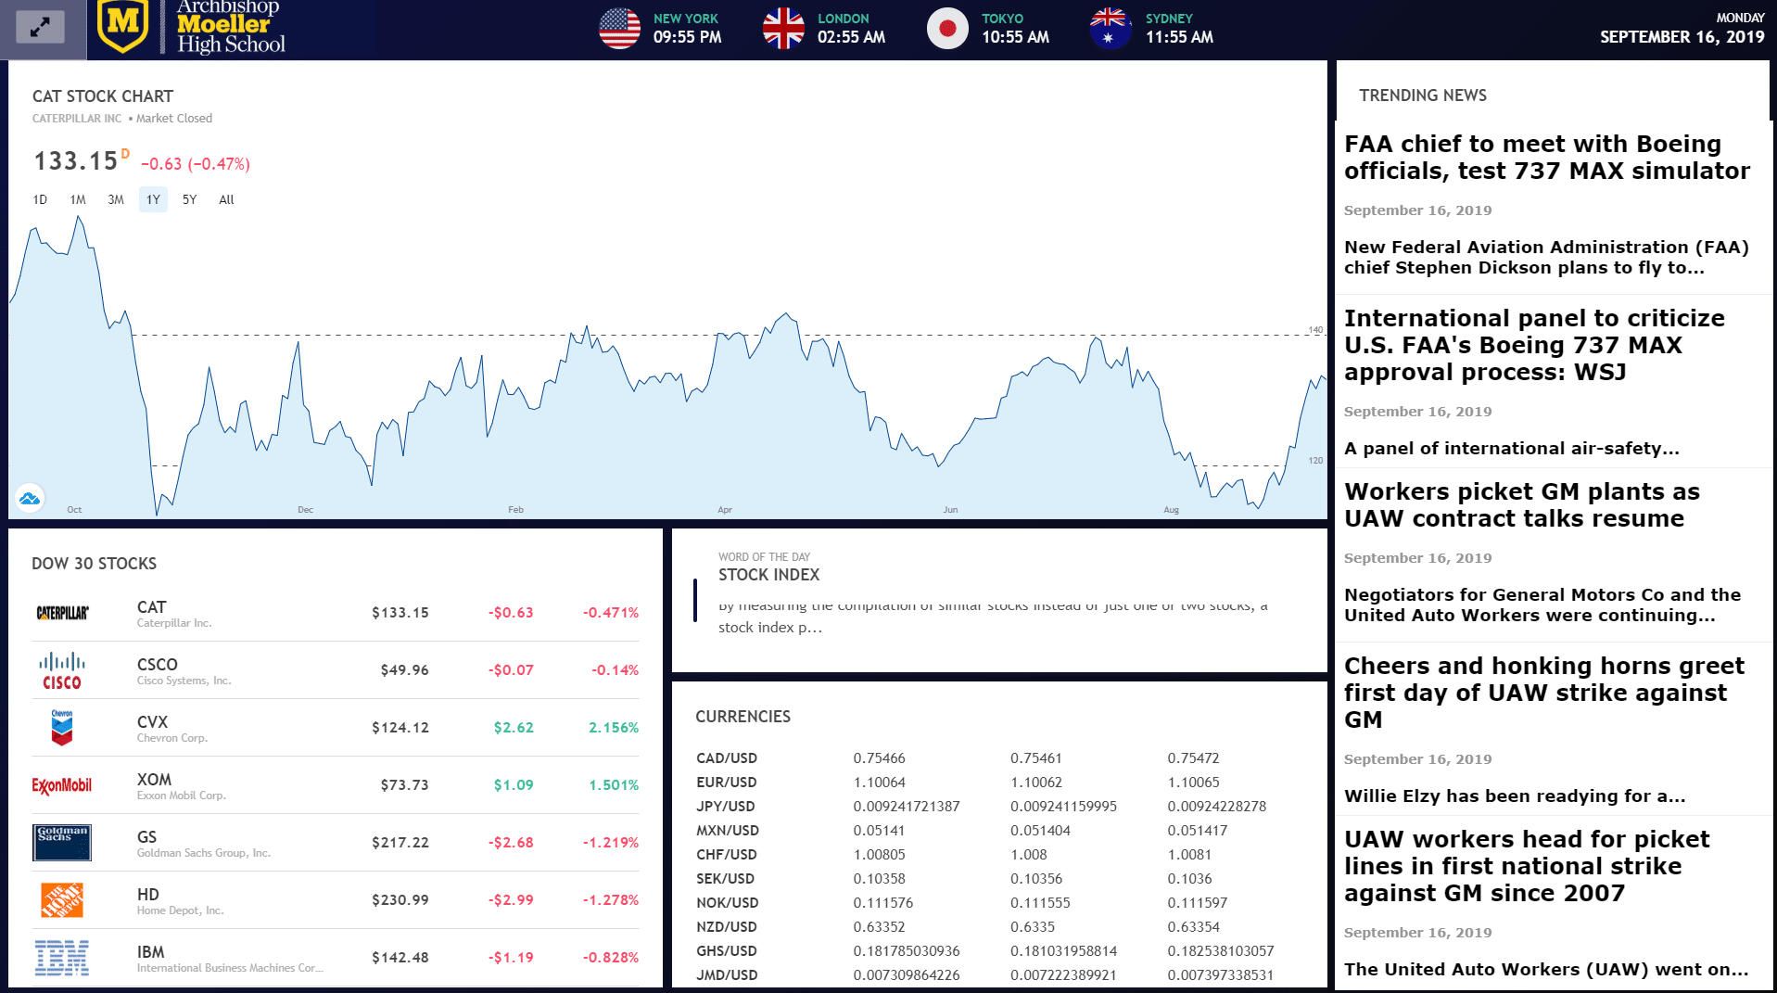
Task: Click the NZD/USD currency pair
Action: tap(727, 927)
